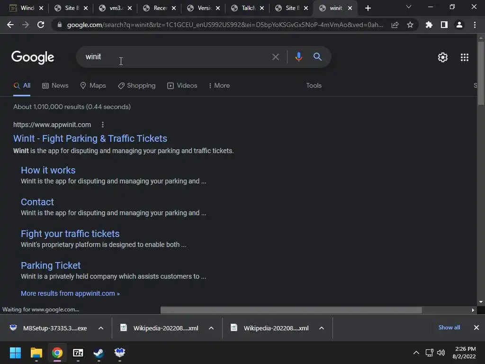Select the All results tab

tap(22, 85)
